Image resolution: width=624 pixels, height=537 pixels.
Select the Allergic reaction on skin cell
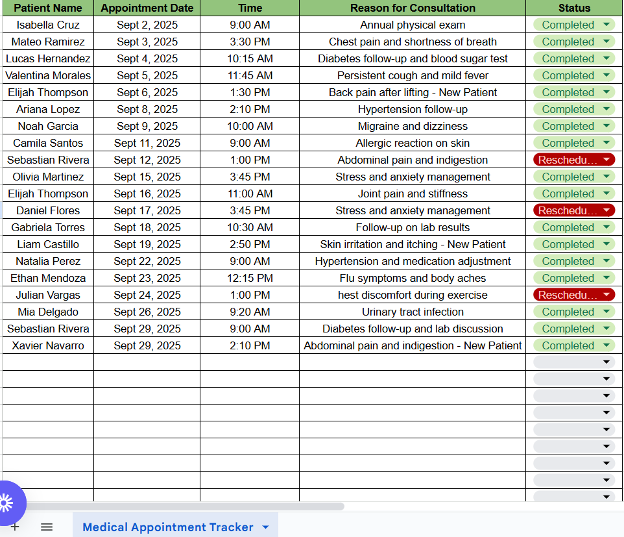tap(413, 143)
